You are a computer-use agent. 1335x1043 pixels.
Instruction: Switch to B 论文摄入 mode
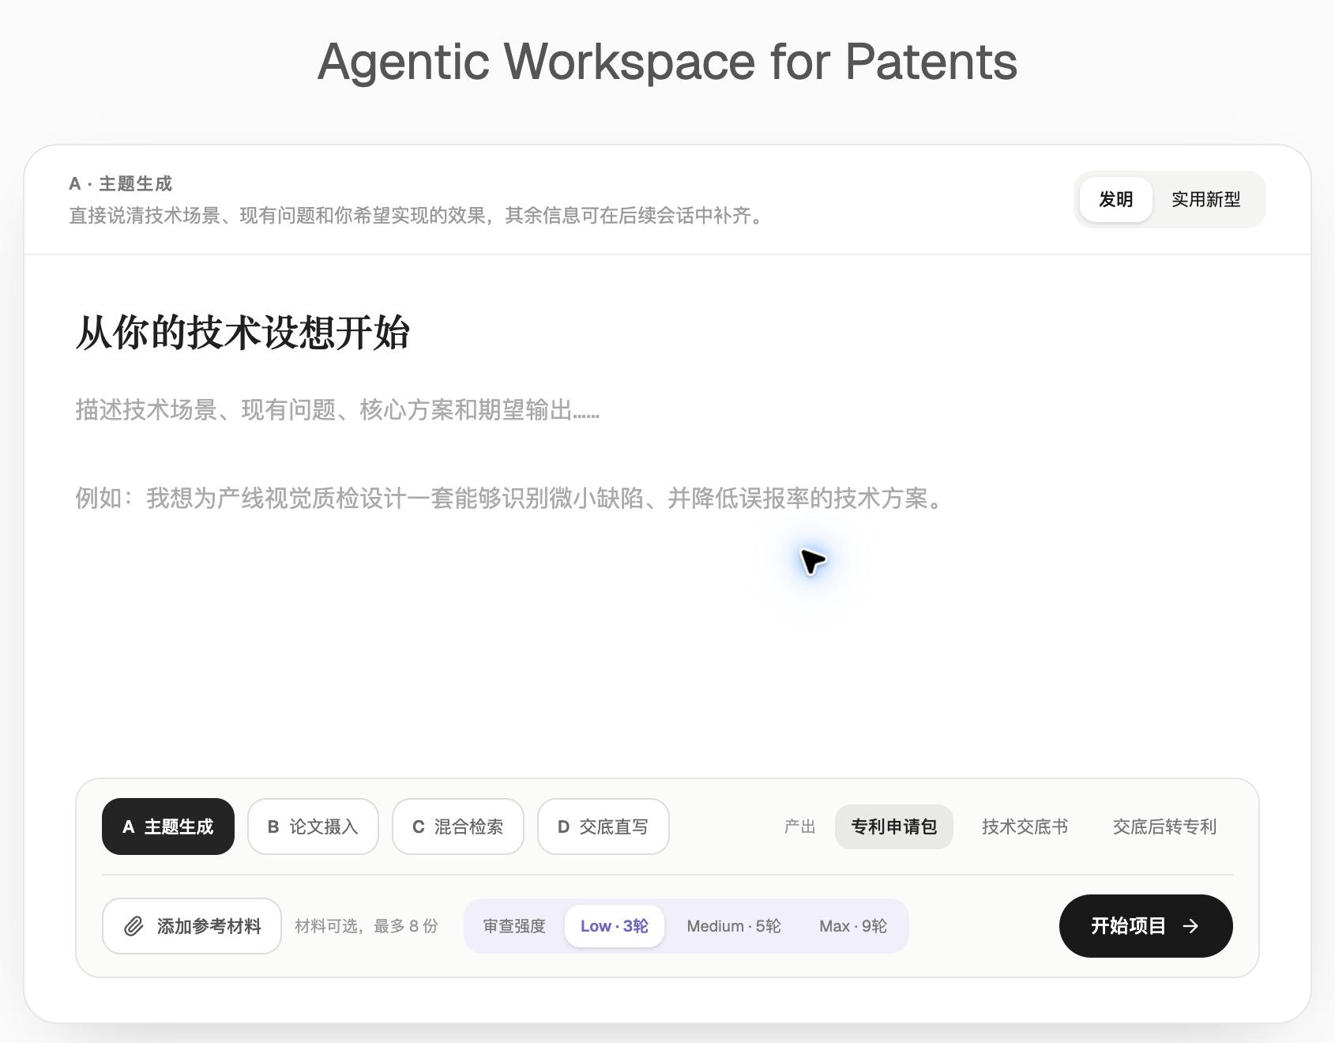[x=313, y=826]
